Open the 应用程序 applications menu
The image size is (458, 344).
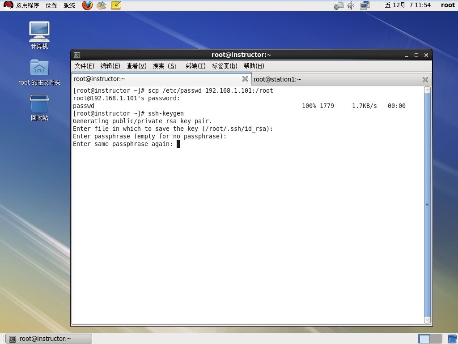27,5
